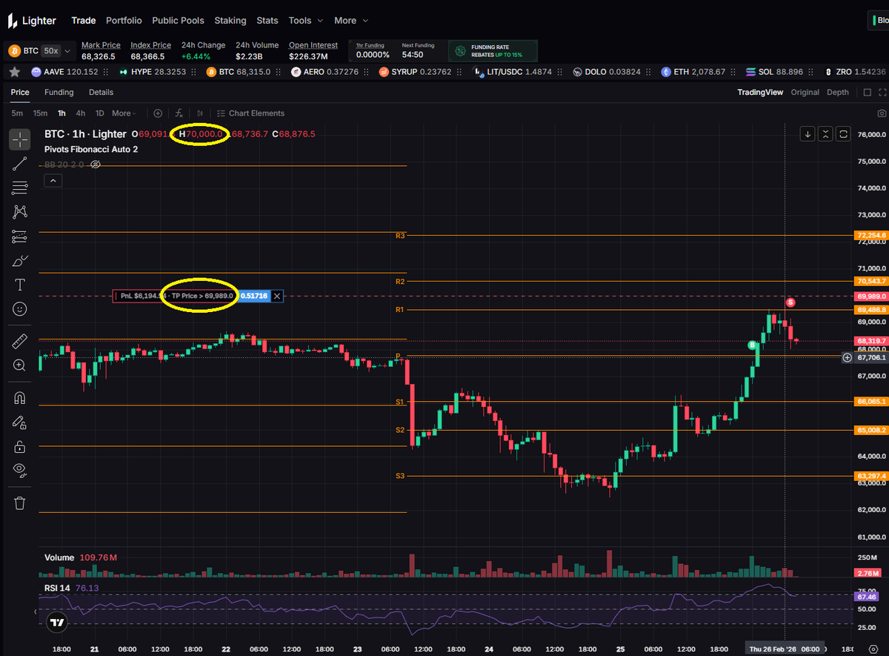Activate the zoom in tool
The height and width of the screenshot is (656, 889).
(x=20, y=365)
